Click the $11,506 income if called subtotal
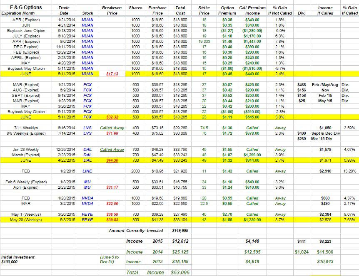 tap(325, 252)
